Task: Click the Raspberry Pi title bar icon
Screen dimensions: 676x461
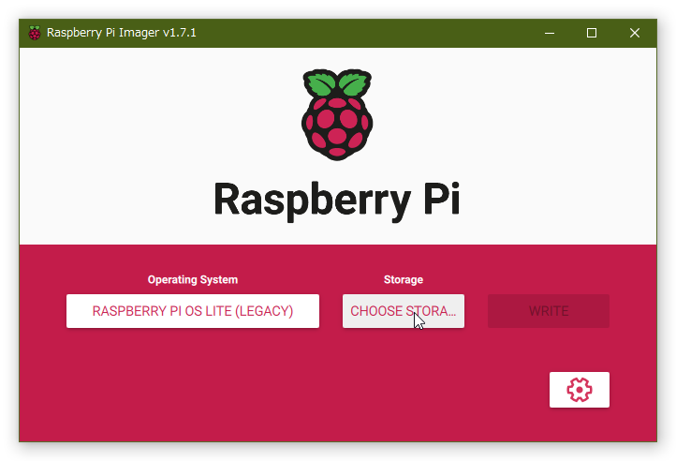Action: pos(35,33)
